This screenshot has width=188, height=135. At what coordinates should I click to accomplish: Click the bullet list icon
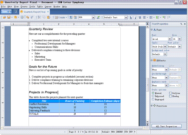[x=151, y=18]
